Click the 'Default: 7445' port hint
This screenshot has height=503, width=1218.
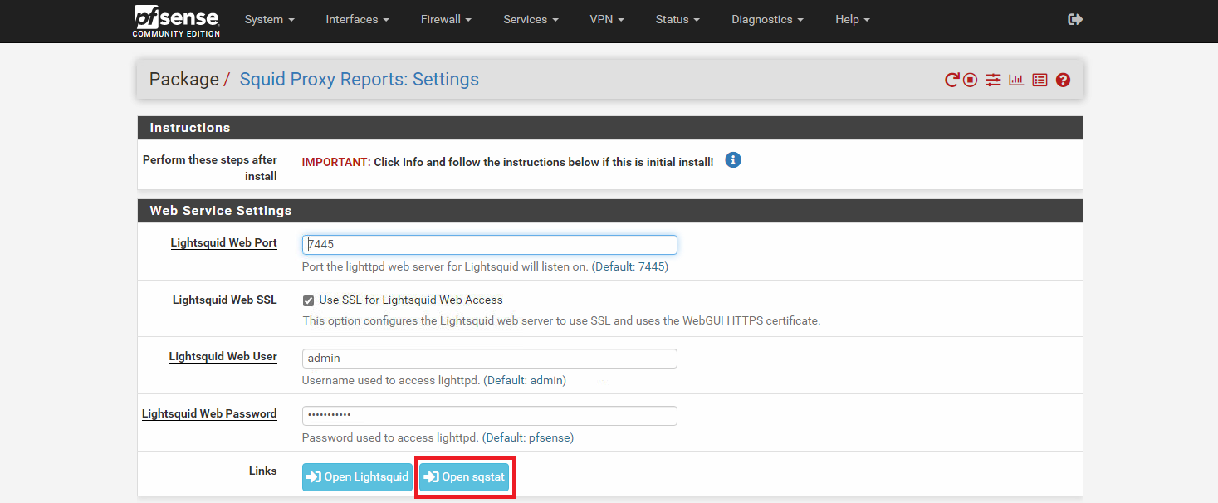(630, 267)
